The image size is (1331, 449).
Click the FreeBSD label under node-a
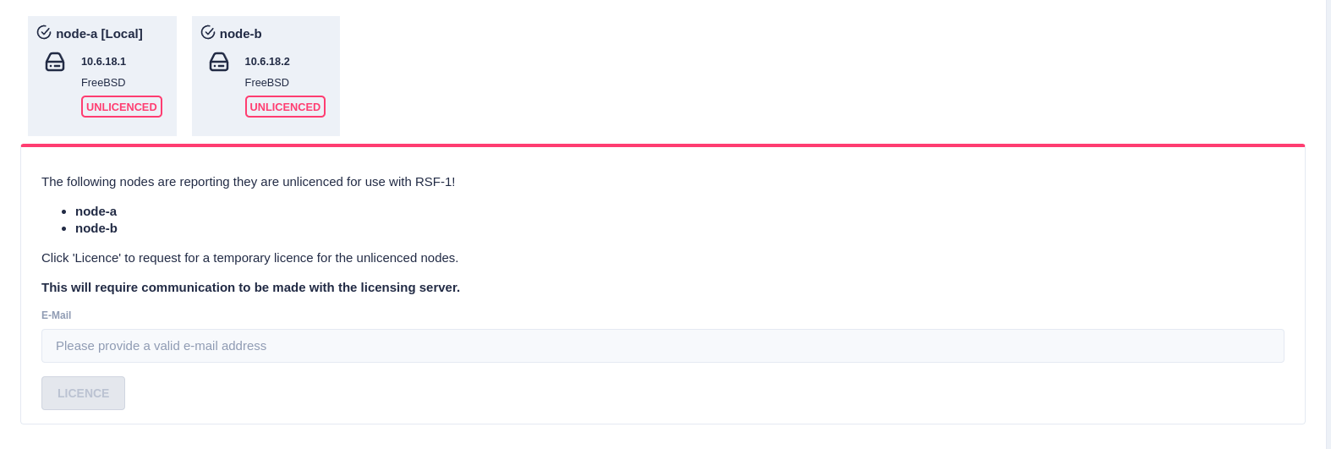(x=103, y=83)
